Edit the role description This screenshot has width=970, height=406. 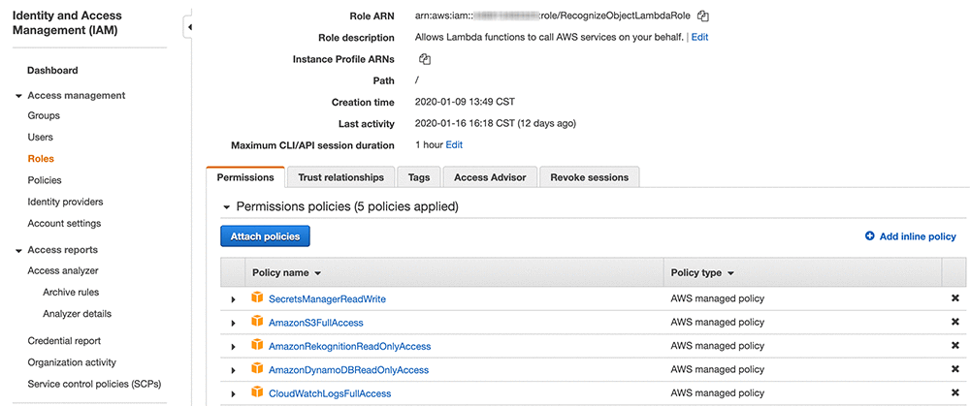(699, 37)
